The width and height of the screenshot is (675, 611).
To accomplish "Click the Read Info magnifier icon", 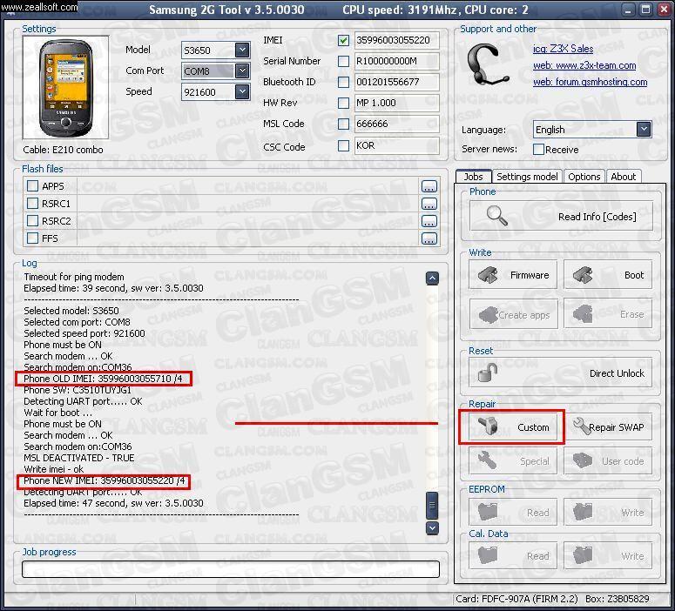I will tap(496, 216).
